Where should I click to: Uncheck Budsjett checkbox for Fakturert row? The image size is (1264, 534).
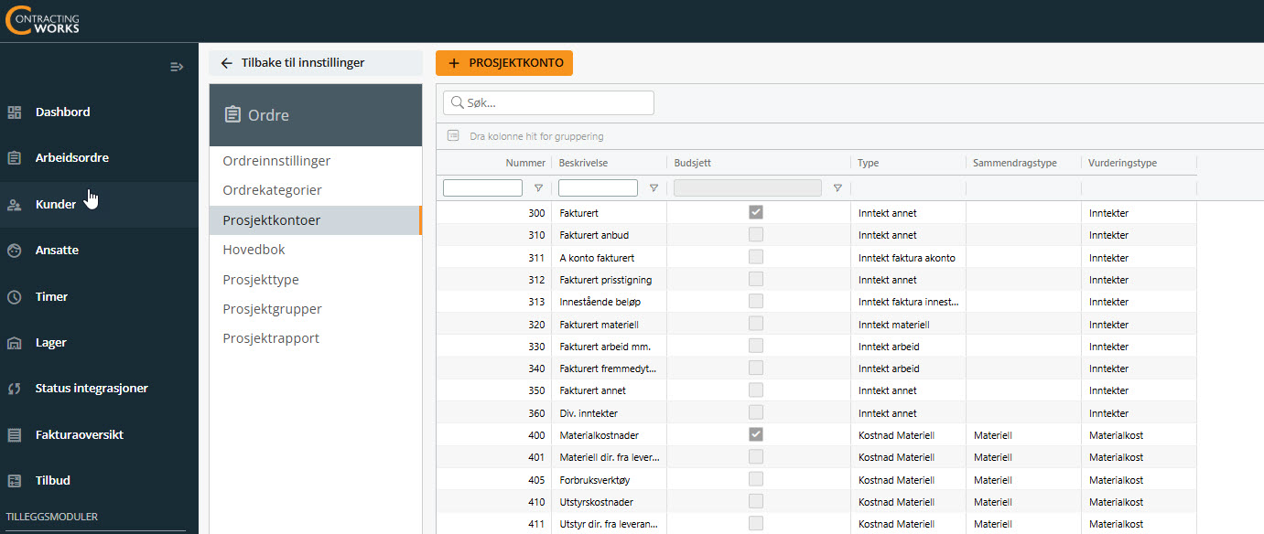click(756, 212)
